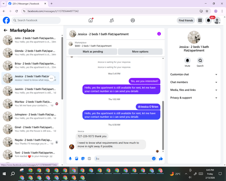Click the More options button
The image size is (226, 181).
pos(140,52)
